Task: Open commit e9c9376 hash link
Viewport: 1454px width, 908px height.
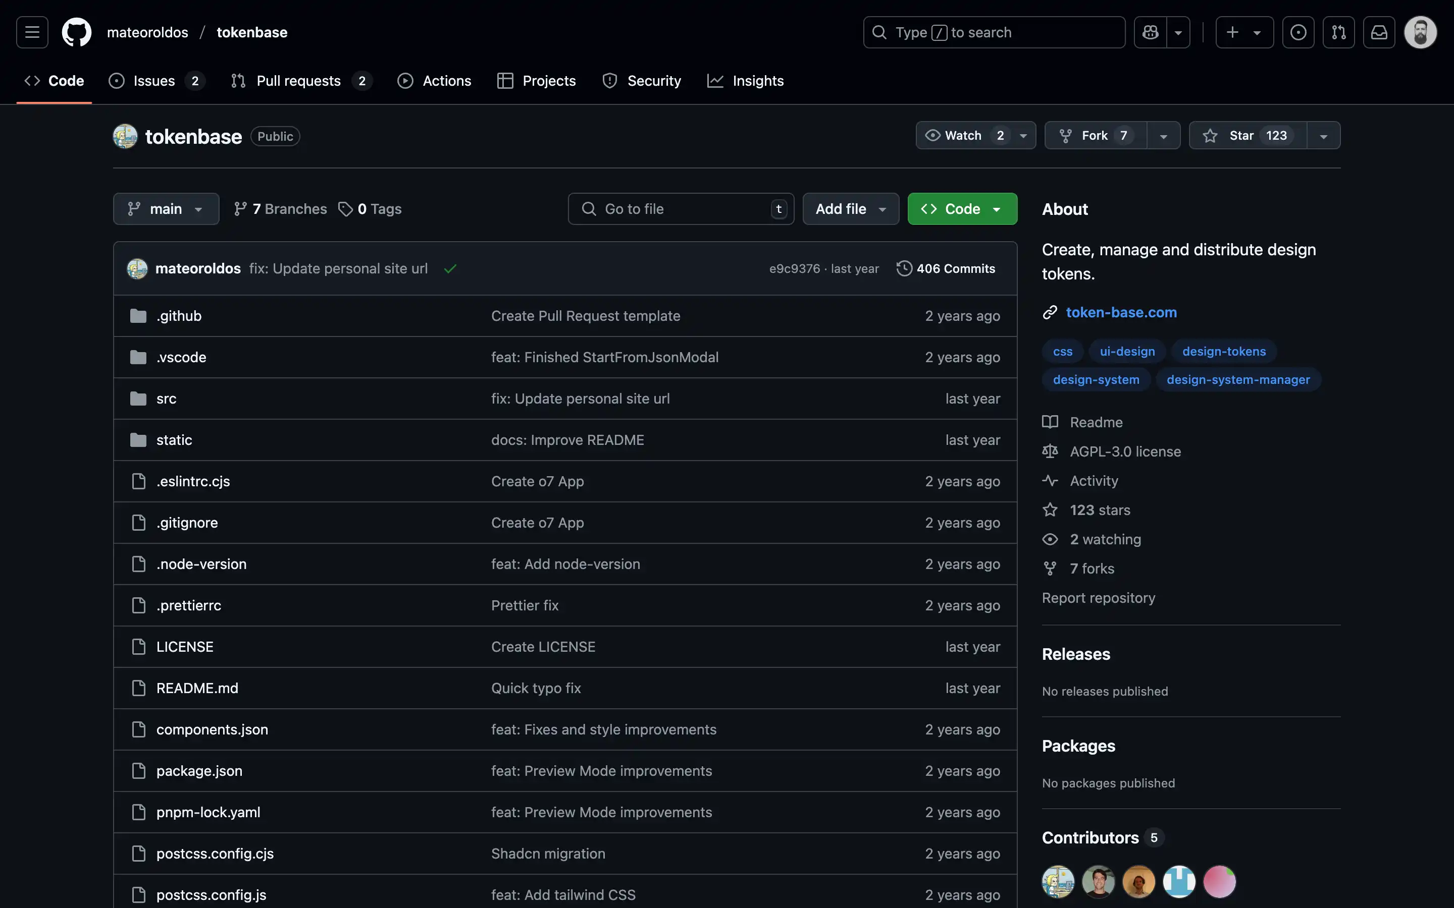Action: pos(794,268)
